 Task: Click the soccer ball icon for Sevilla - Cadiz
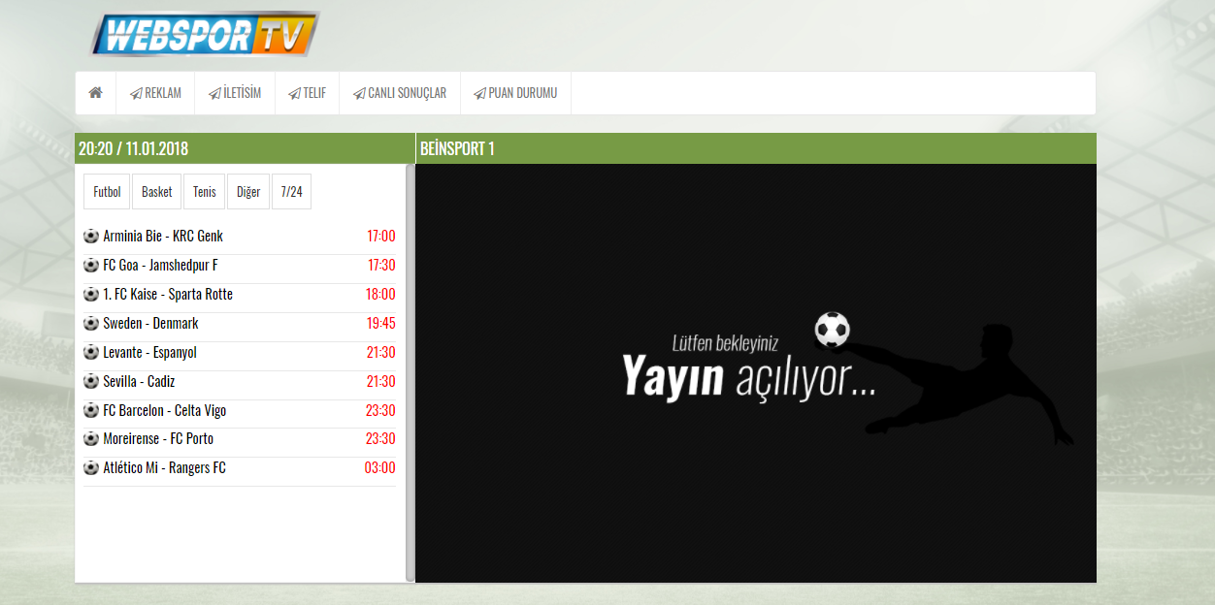[91, 381]
